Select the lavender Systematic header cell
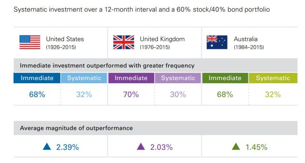 (178, 78)
